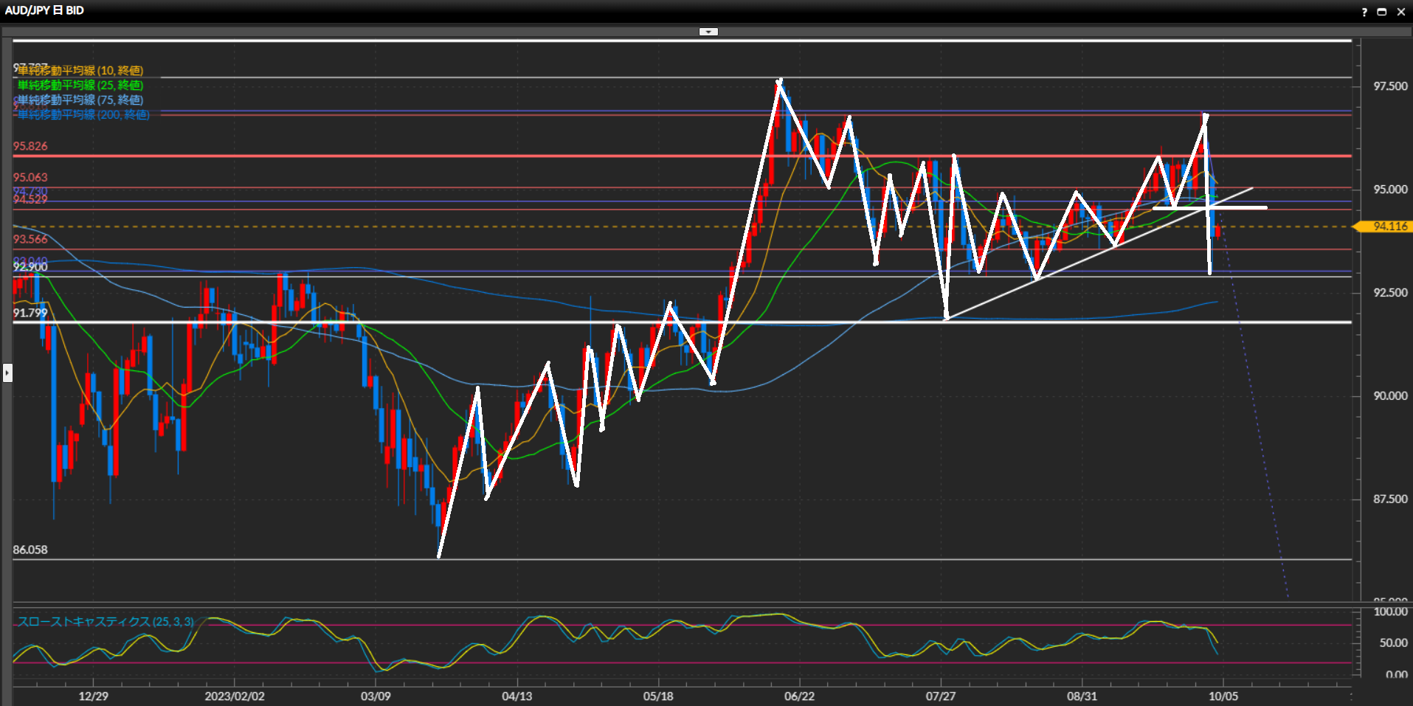This screenshot has height=706, width=1413.
Task: Click the 06/22 date on time axis
Action: [799, 696]
